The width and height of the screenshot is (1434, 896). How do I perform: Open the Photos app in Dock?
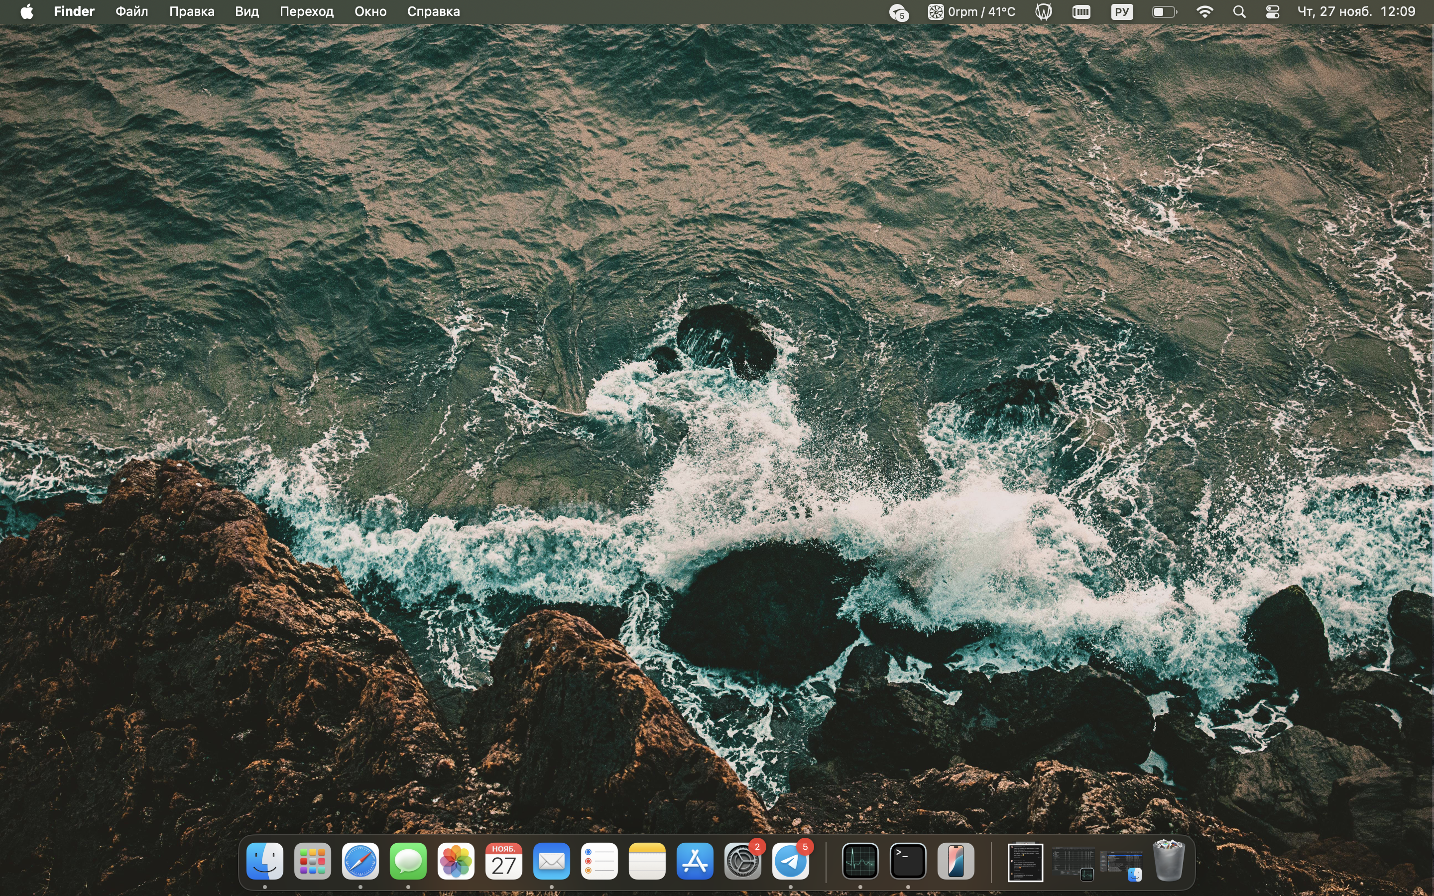point(456,861)
